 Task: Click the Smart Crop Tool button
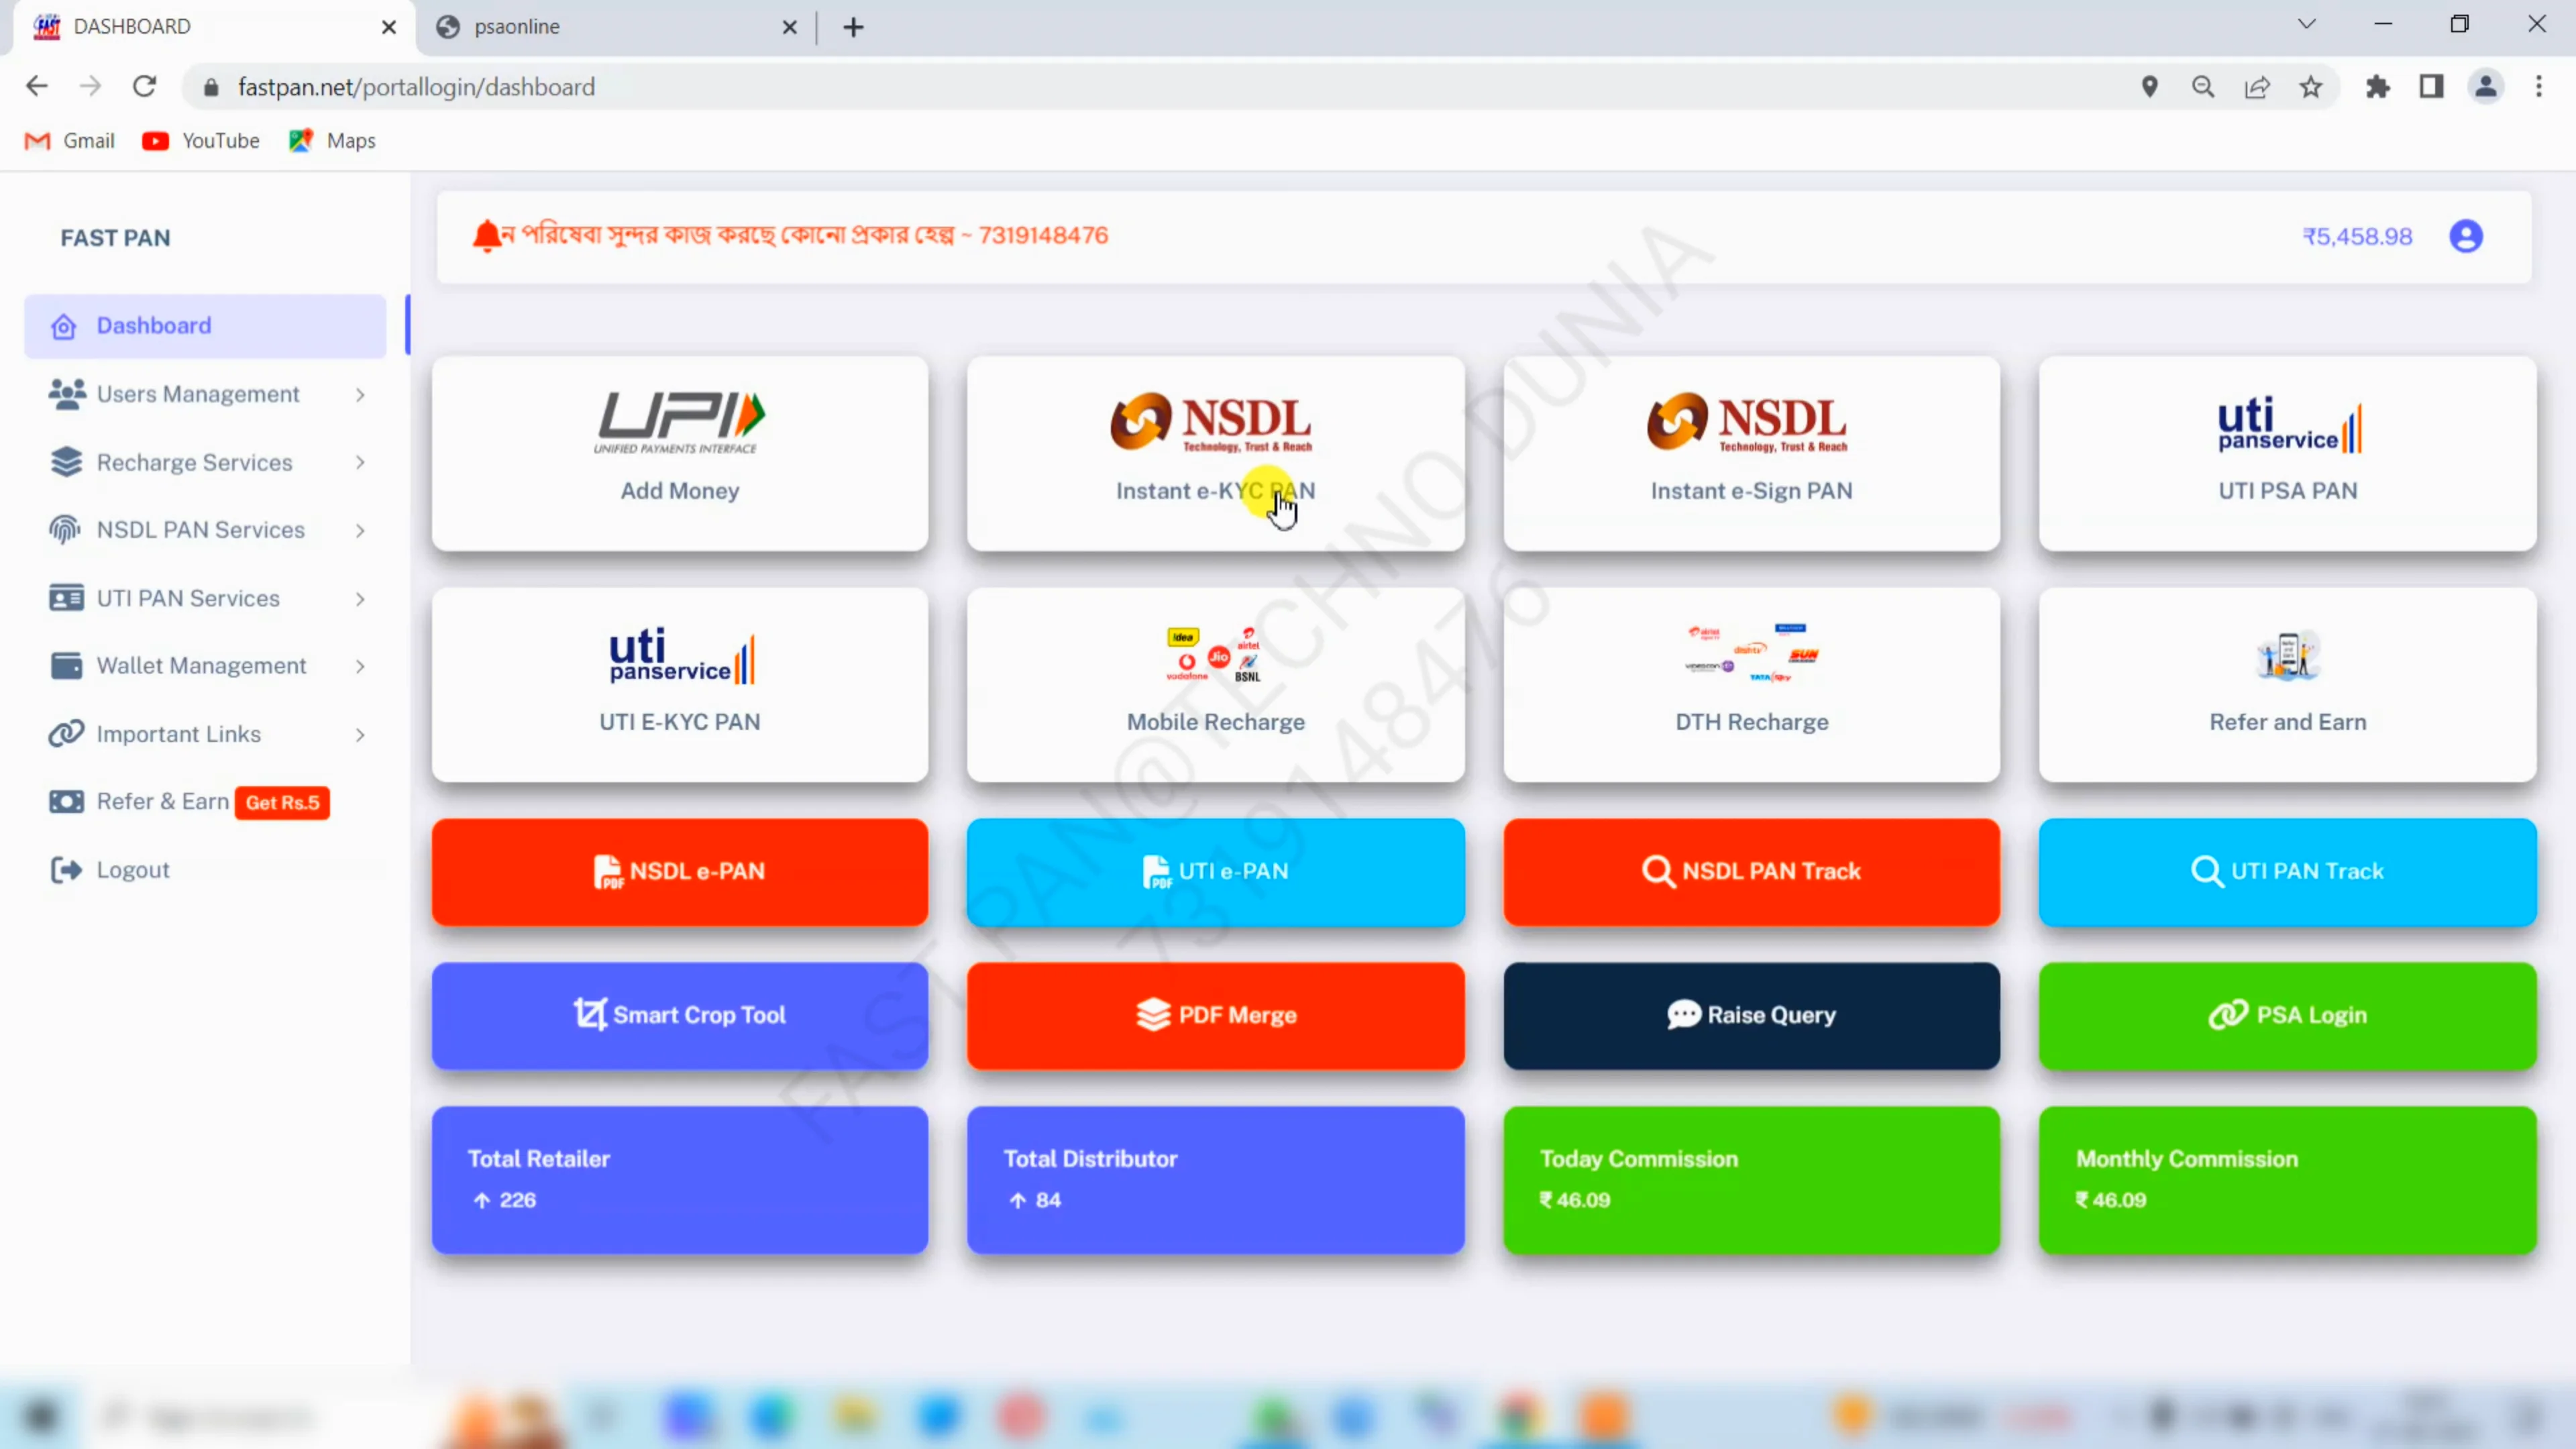click(679, 1015)
